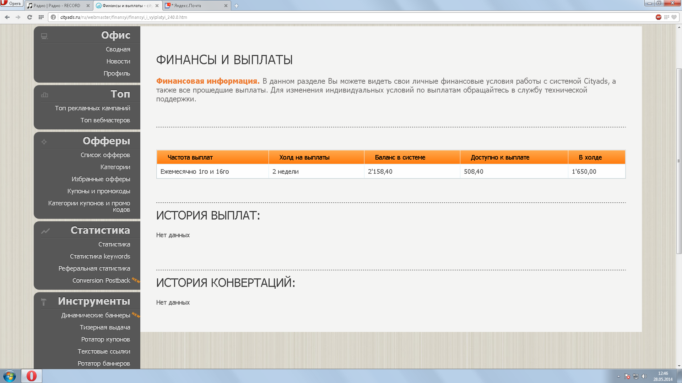
Task: Click the site info globe icon
Action: click(x=53, y=17)
